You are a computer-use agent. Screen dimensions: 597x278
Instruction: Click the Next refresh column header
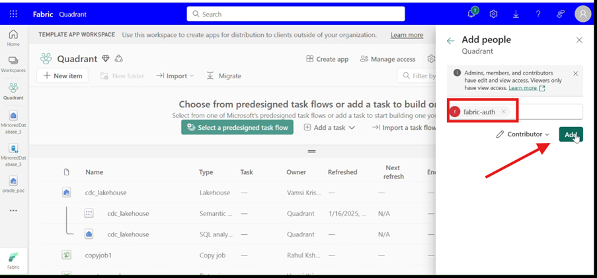393,172
